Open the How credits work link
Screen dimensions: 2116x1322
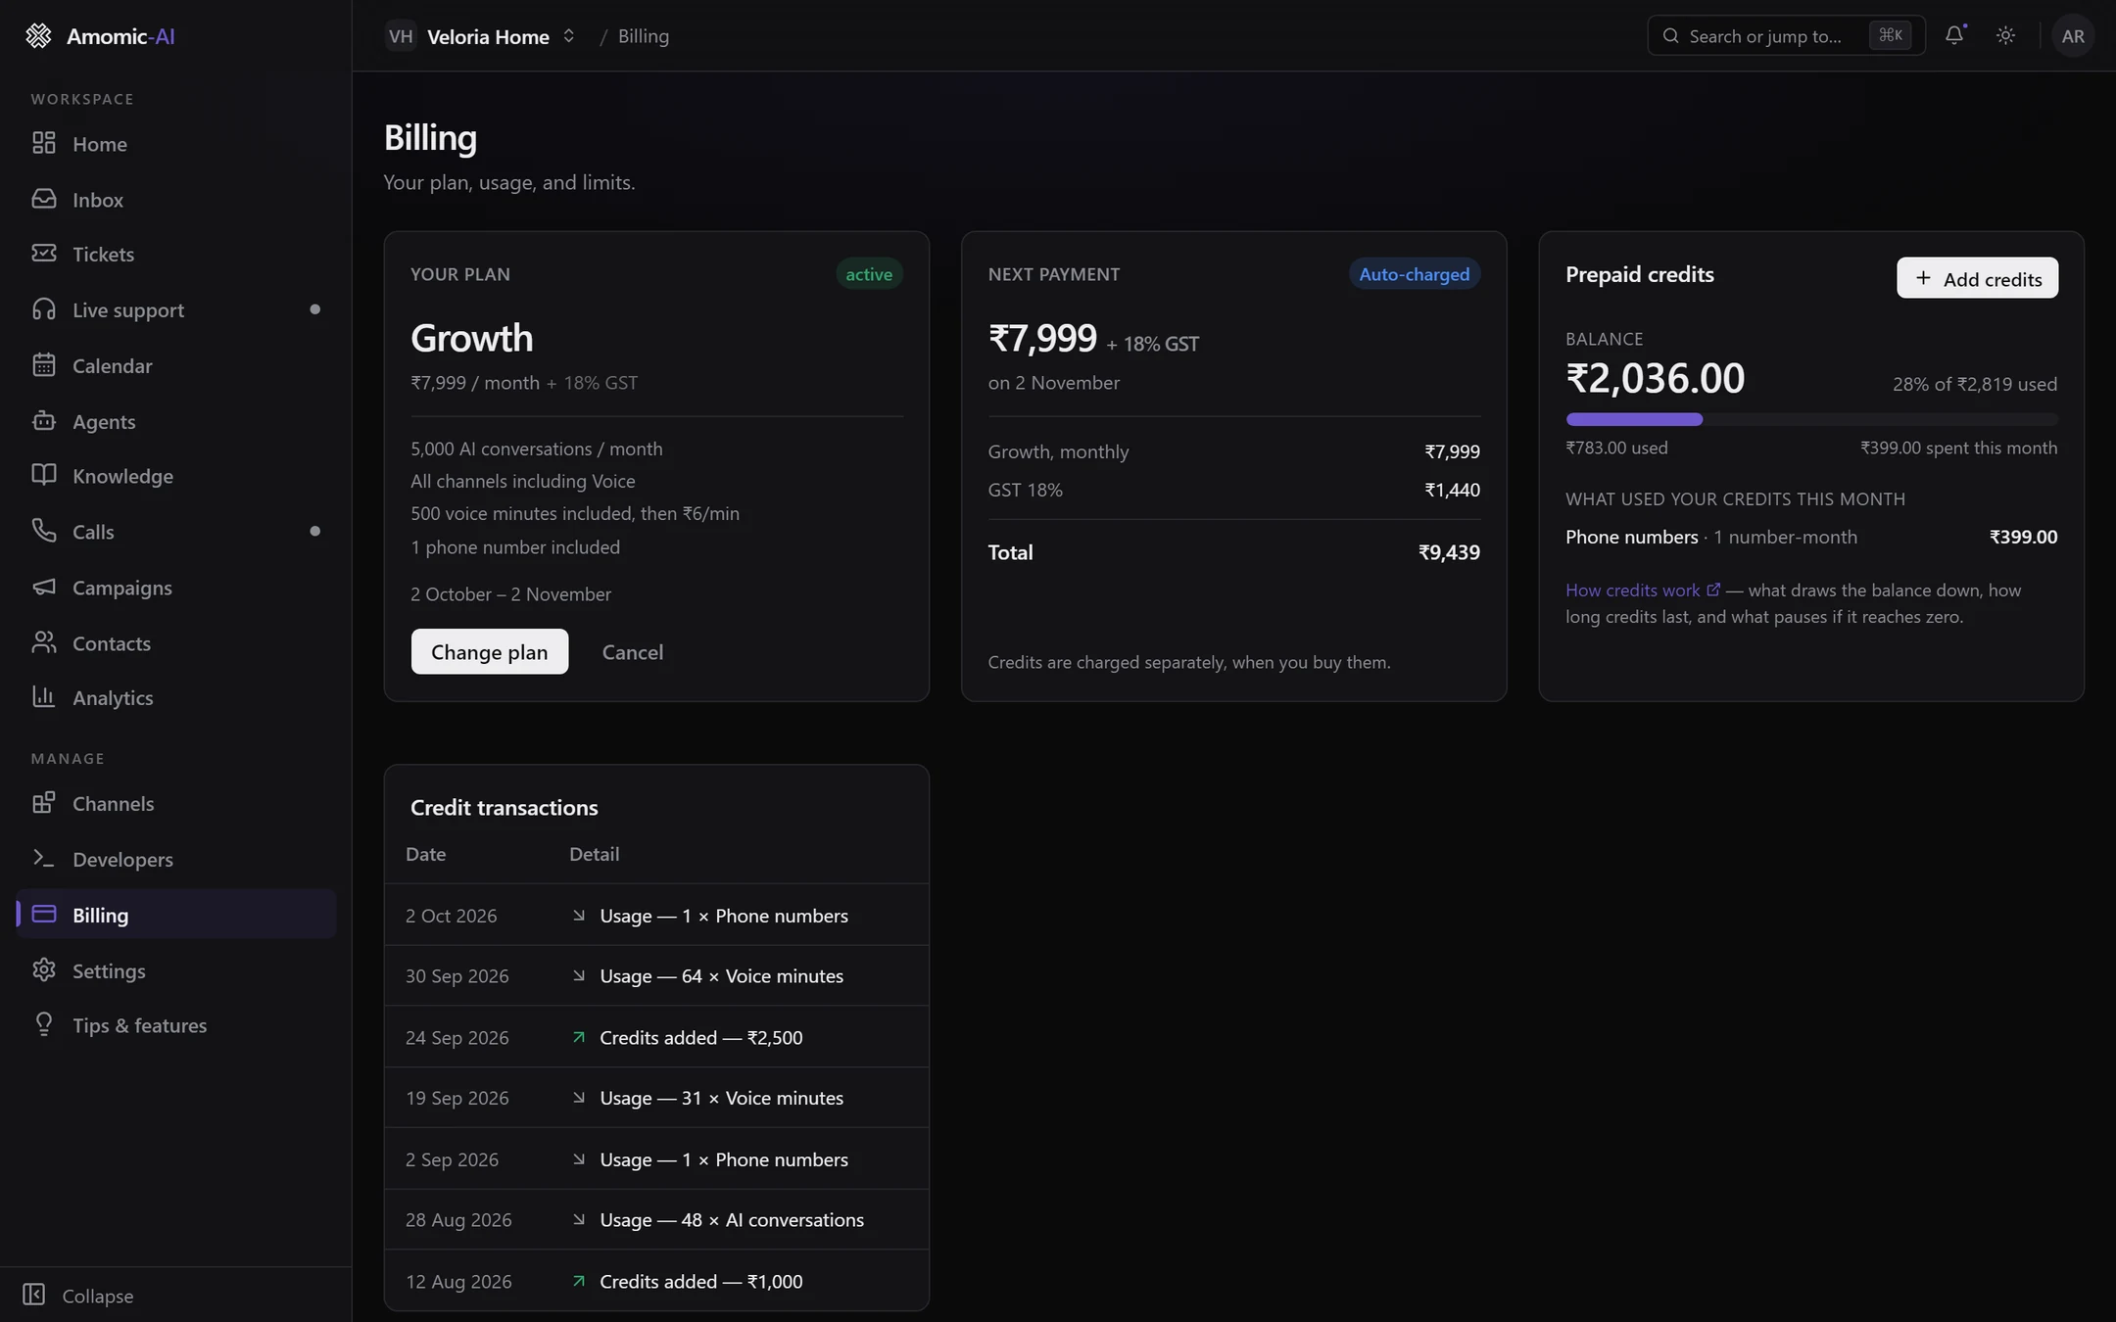tap(1643, 590)
